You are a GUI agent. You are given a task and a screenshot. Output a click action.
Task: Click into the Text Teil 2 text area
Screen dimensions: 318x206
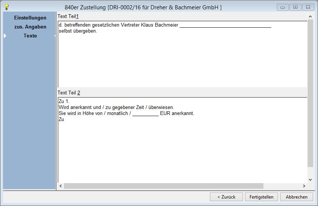point(181,150)
